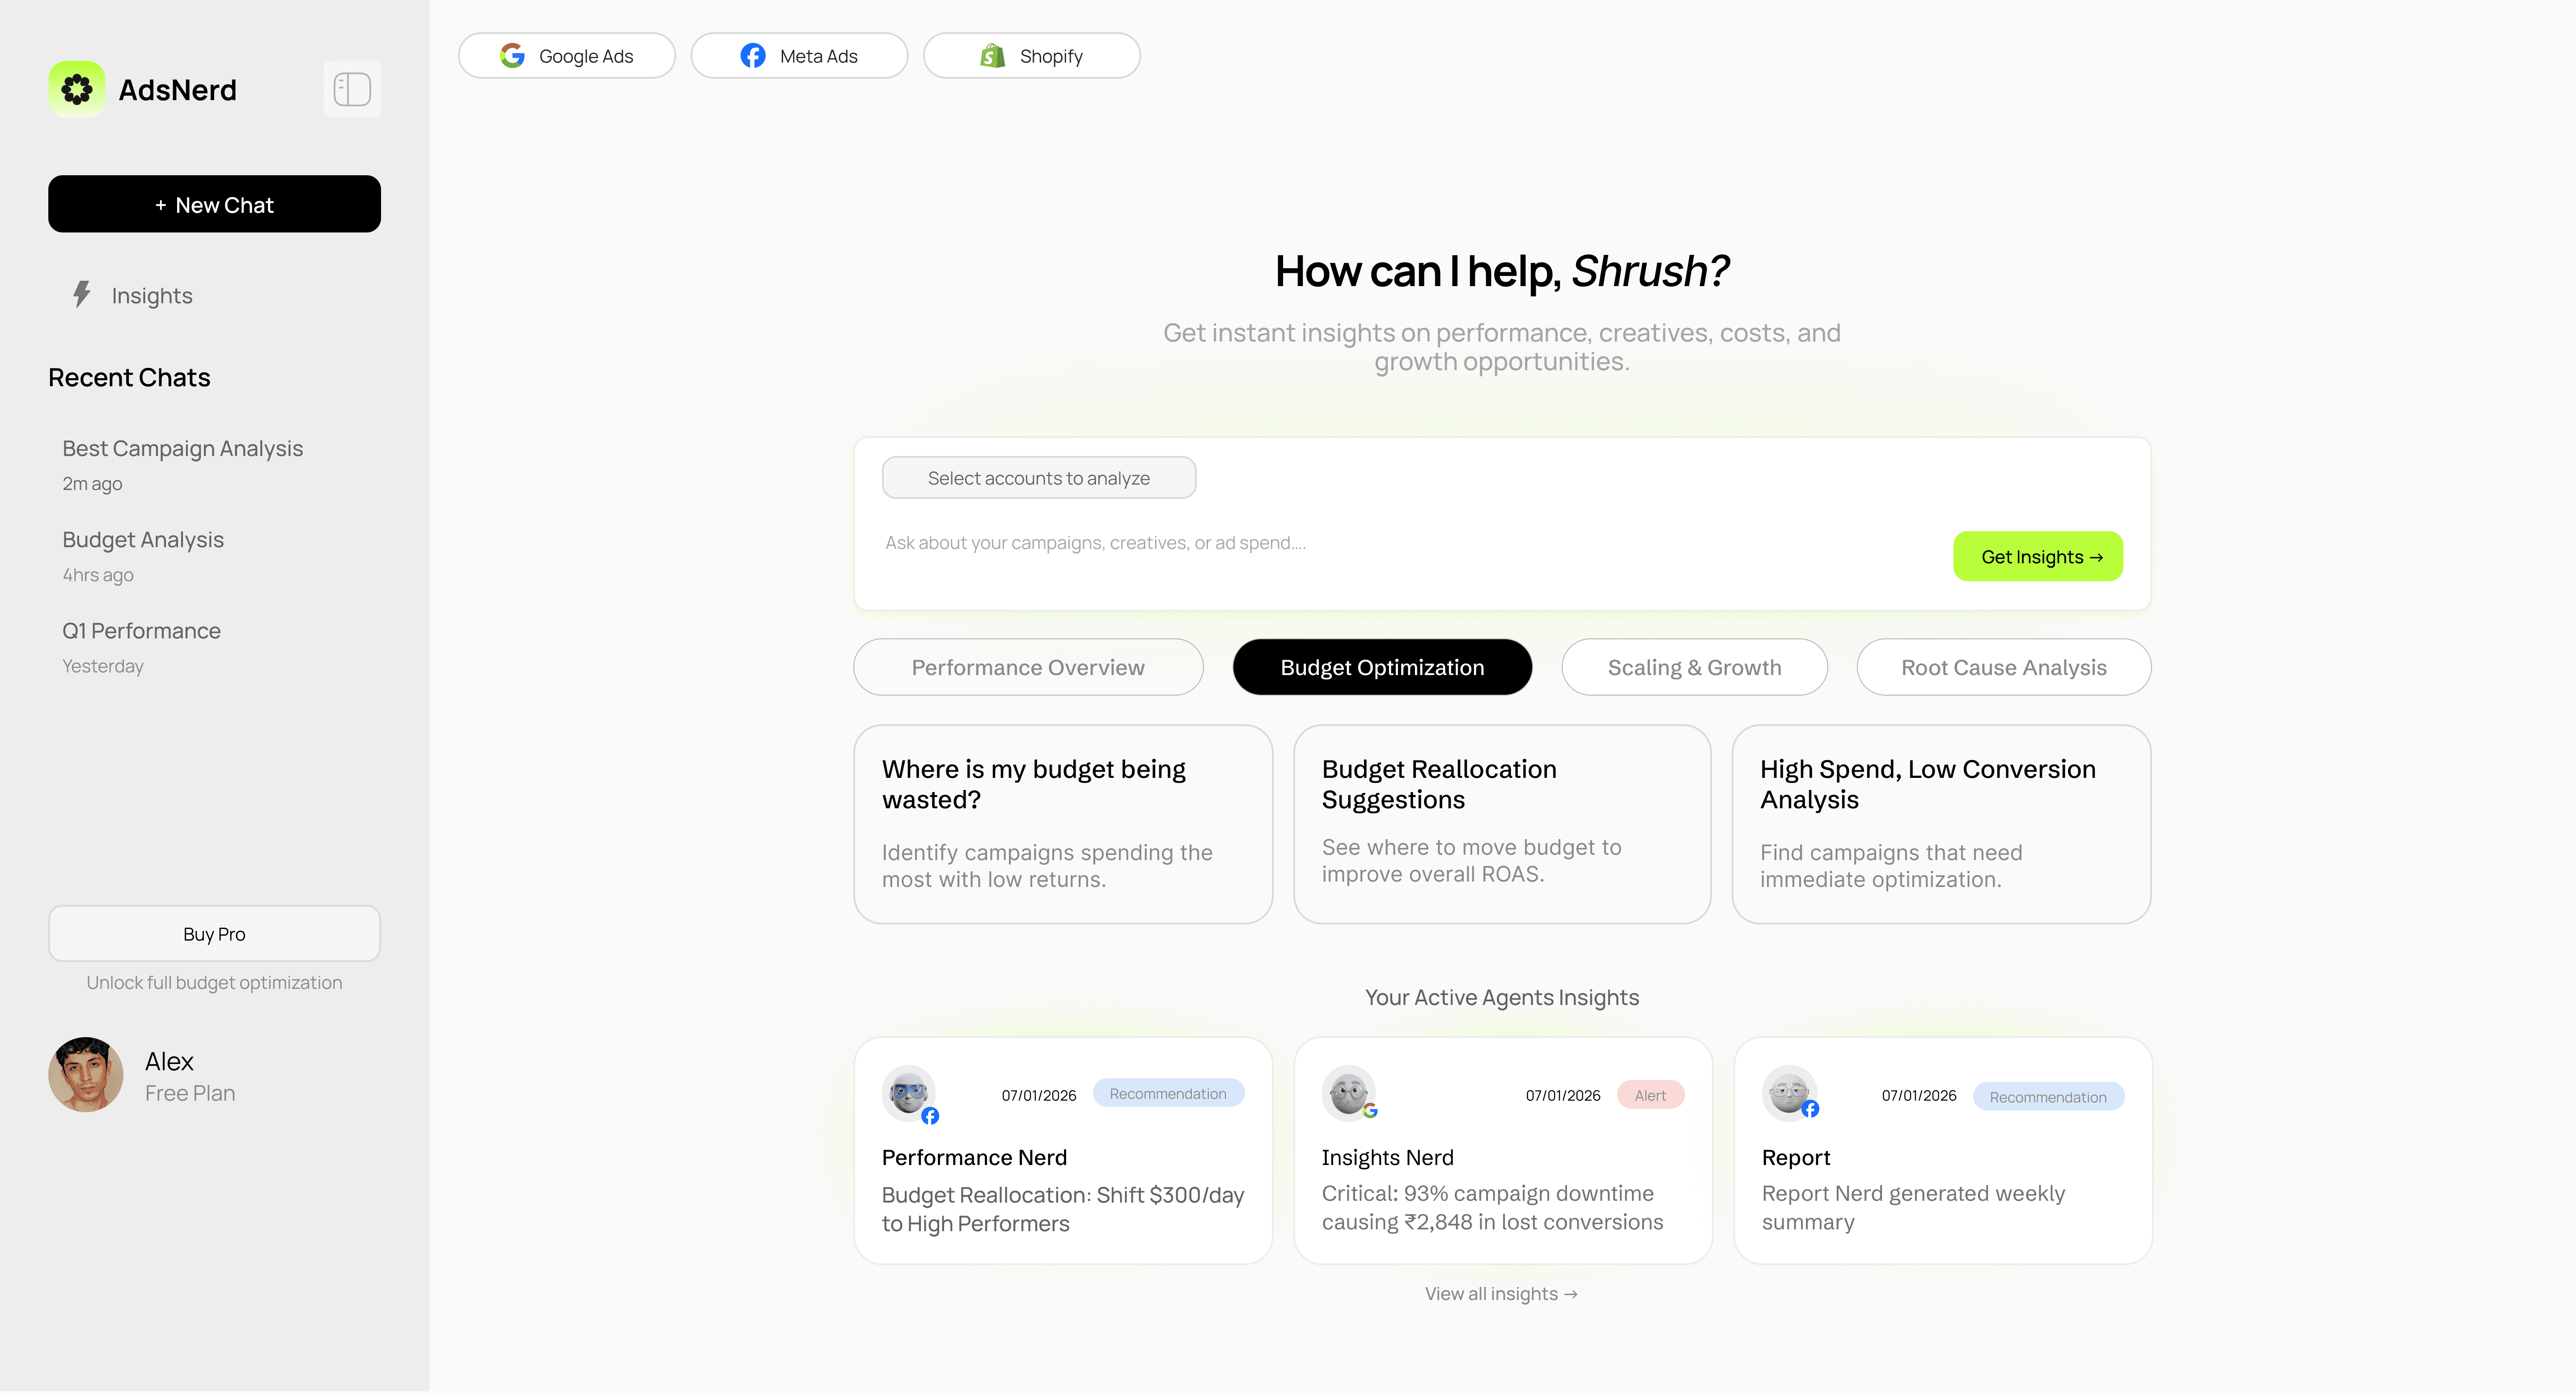The width and height of the screenshot is (2576, 1393).
Task: Click the campaign question input field
Action: pos(1400,544)
